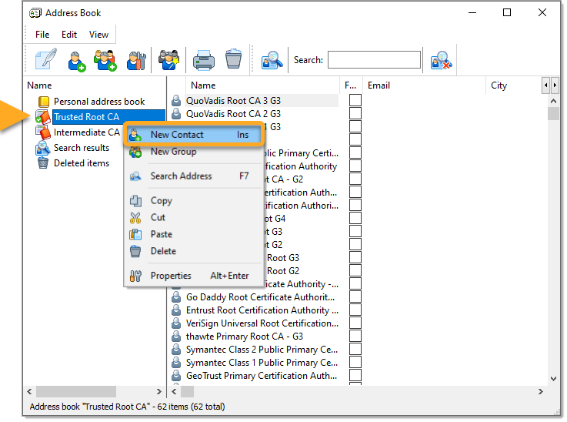Click into the Search text field
This screenshot has height=422, width=567.
(x=374, y=60)
